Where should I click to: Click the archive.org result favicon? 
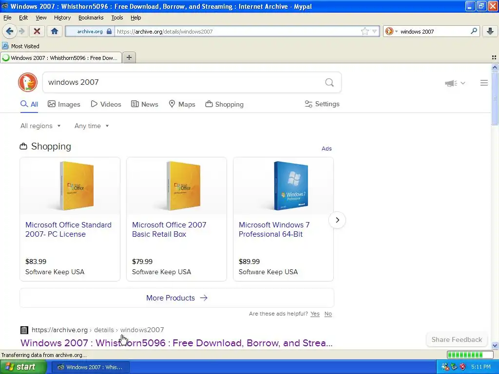tap(24, 330)
